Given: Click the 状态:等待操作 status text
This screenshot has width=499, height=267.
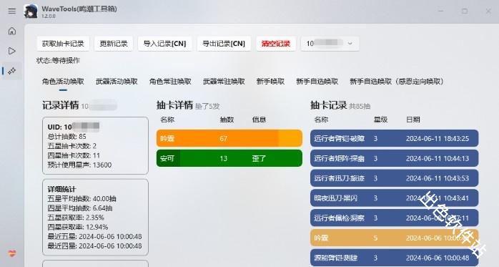Looking at the screenshot, I should 58,61.
